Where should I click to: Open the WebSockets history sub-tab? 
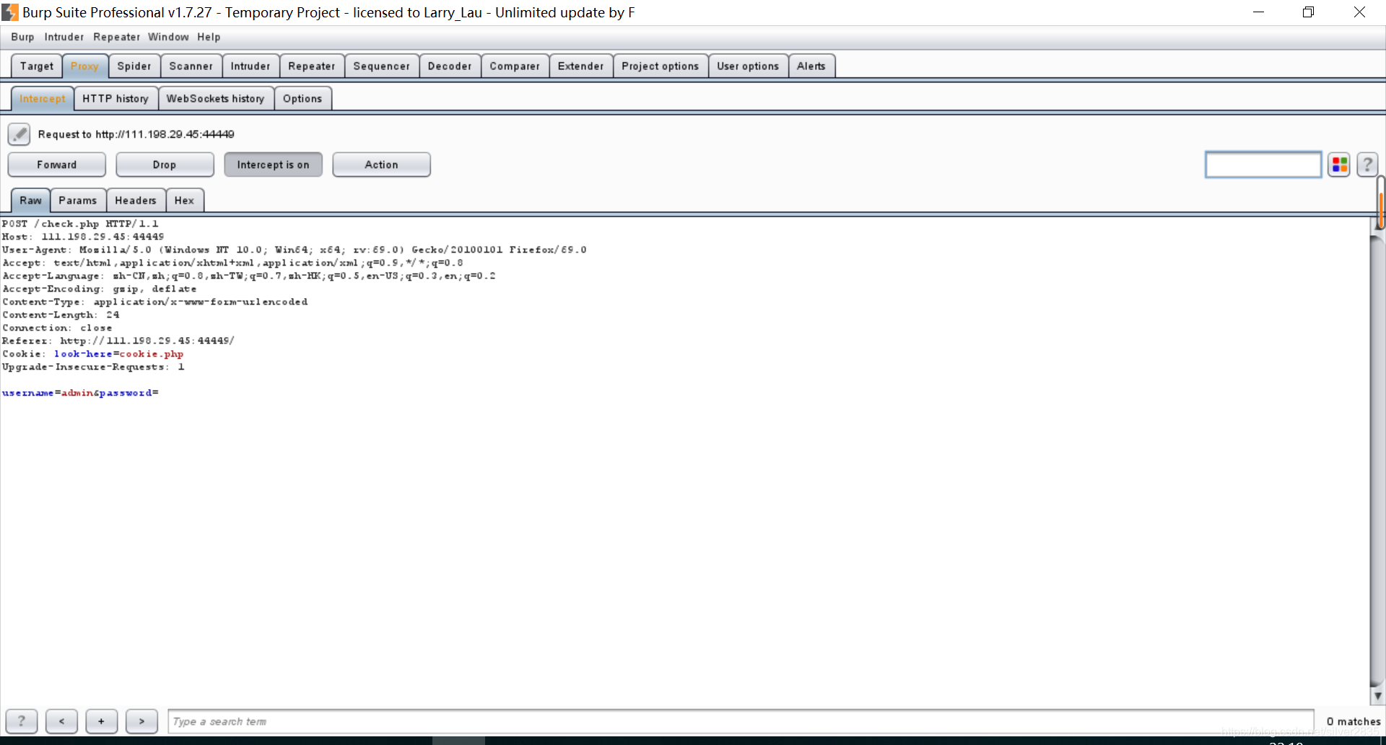[x=216, y=98]
